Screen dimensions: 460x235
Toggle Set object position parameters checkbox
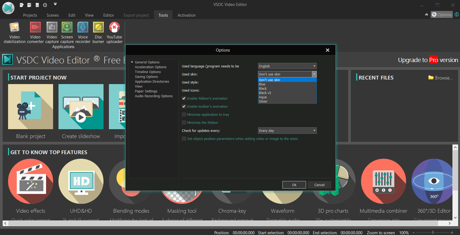pyautogui.click(x=184, y=139)
